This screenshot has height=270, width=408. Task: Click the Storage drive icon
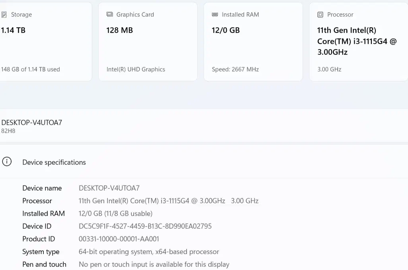(4, 15)
